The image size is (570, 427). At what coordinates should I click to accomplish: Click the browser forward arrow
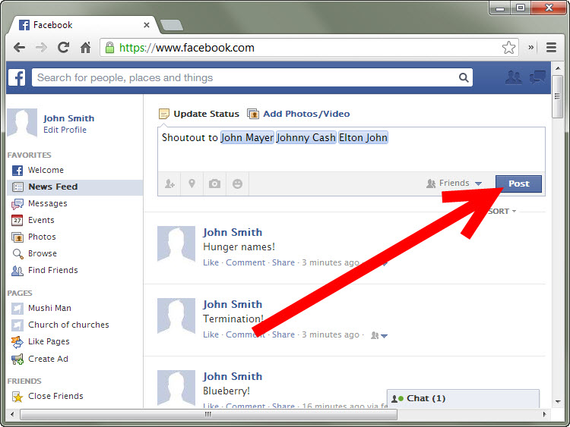pyautogui.click(x=41, y=48)
